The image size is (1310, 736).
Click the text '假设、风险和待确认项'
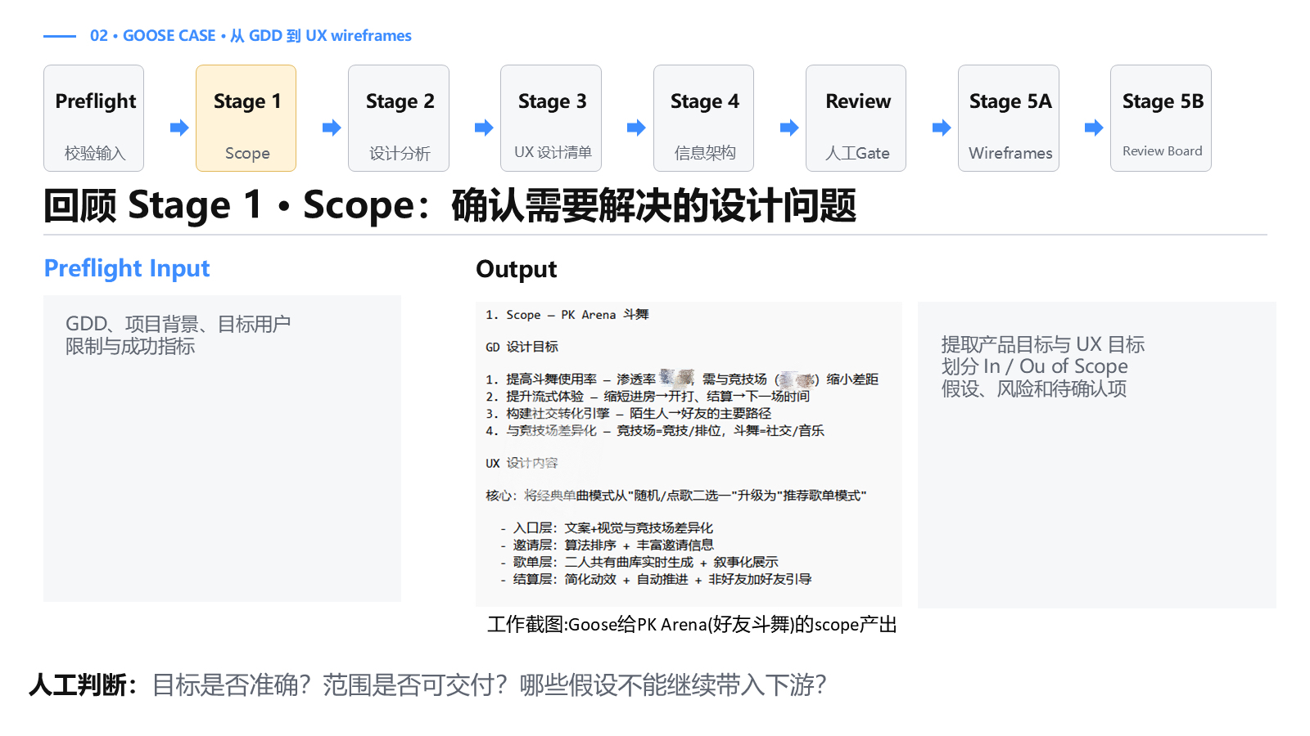tap(1034, 388)
